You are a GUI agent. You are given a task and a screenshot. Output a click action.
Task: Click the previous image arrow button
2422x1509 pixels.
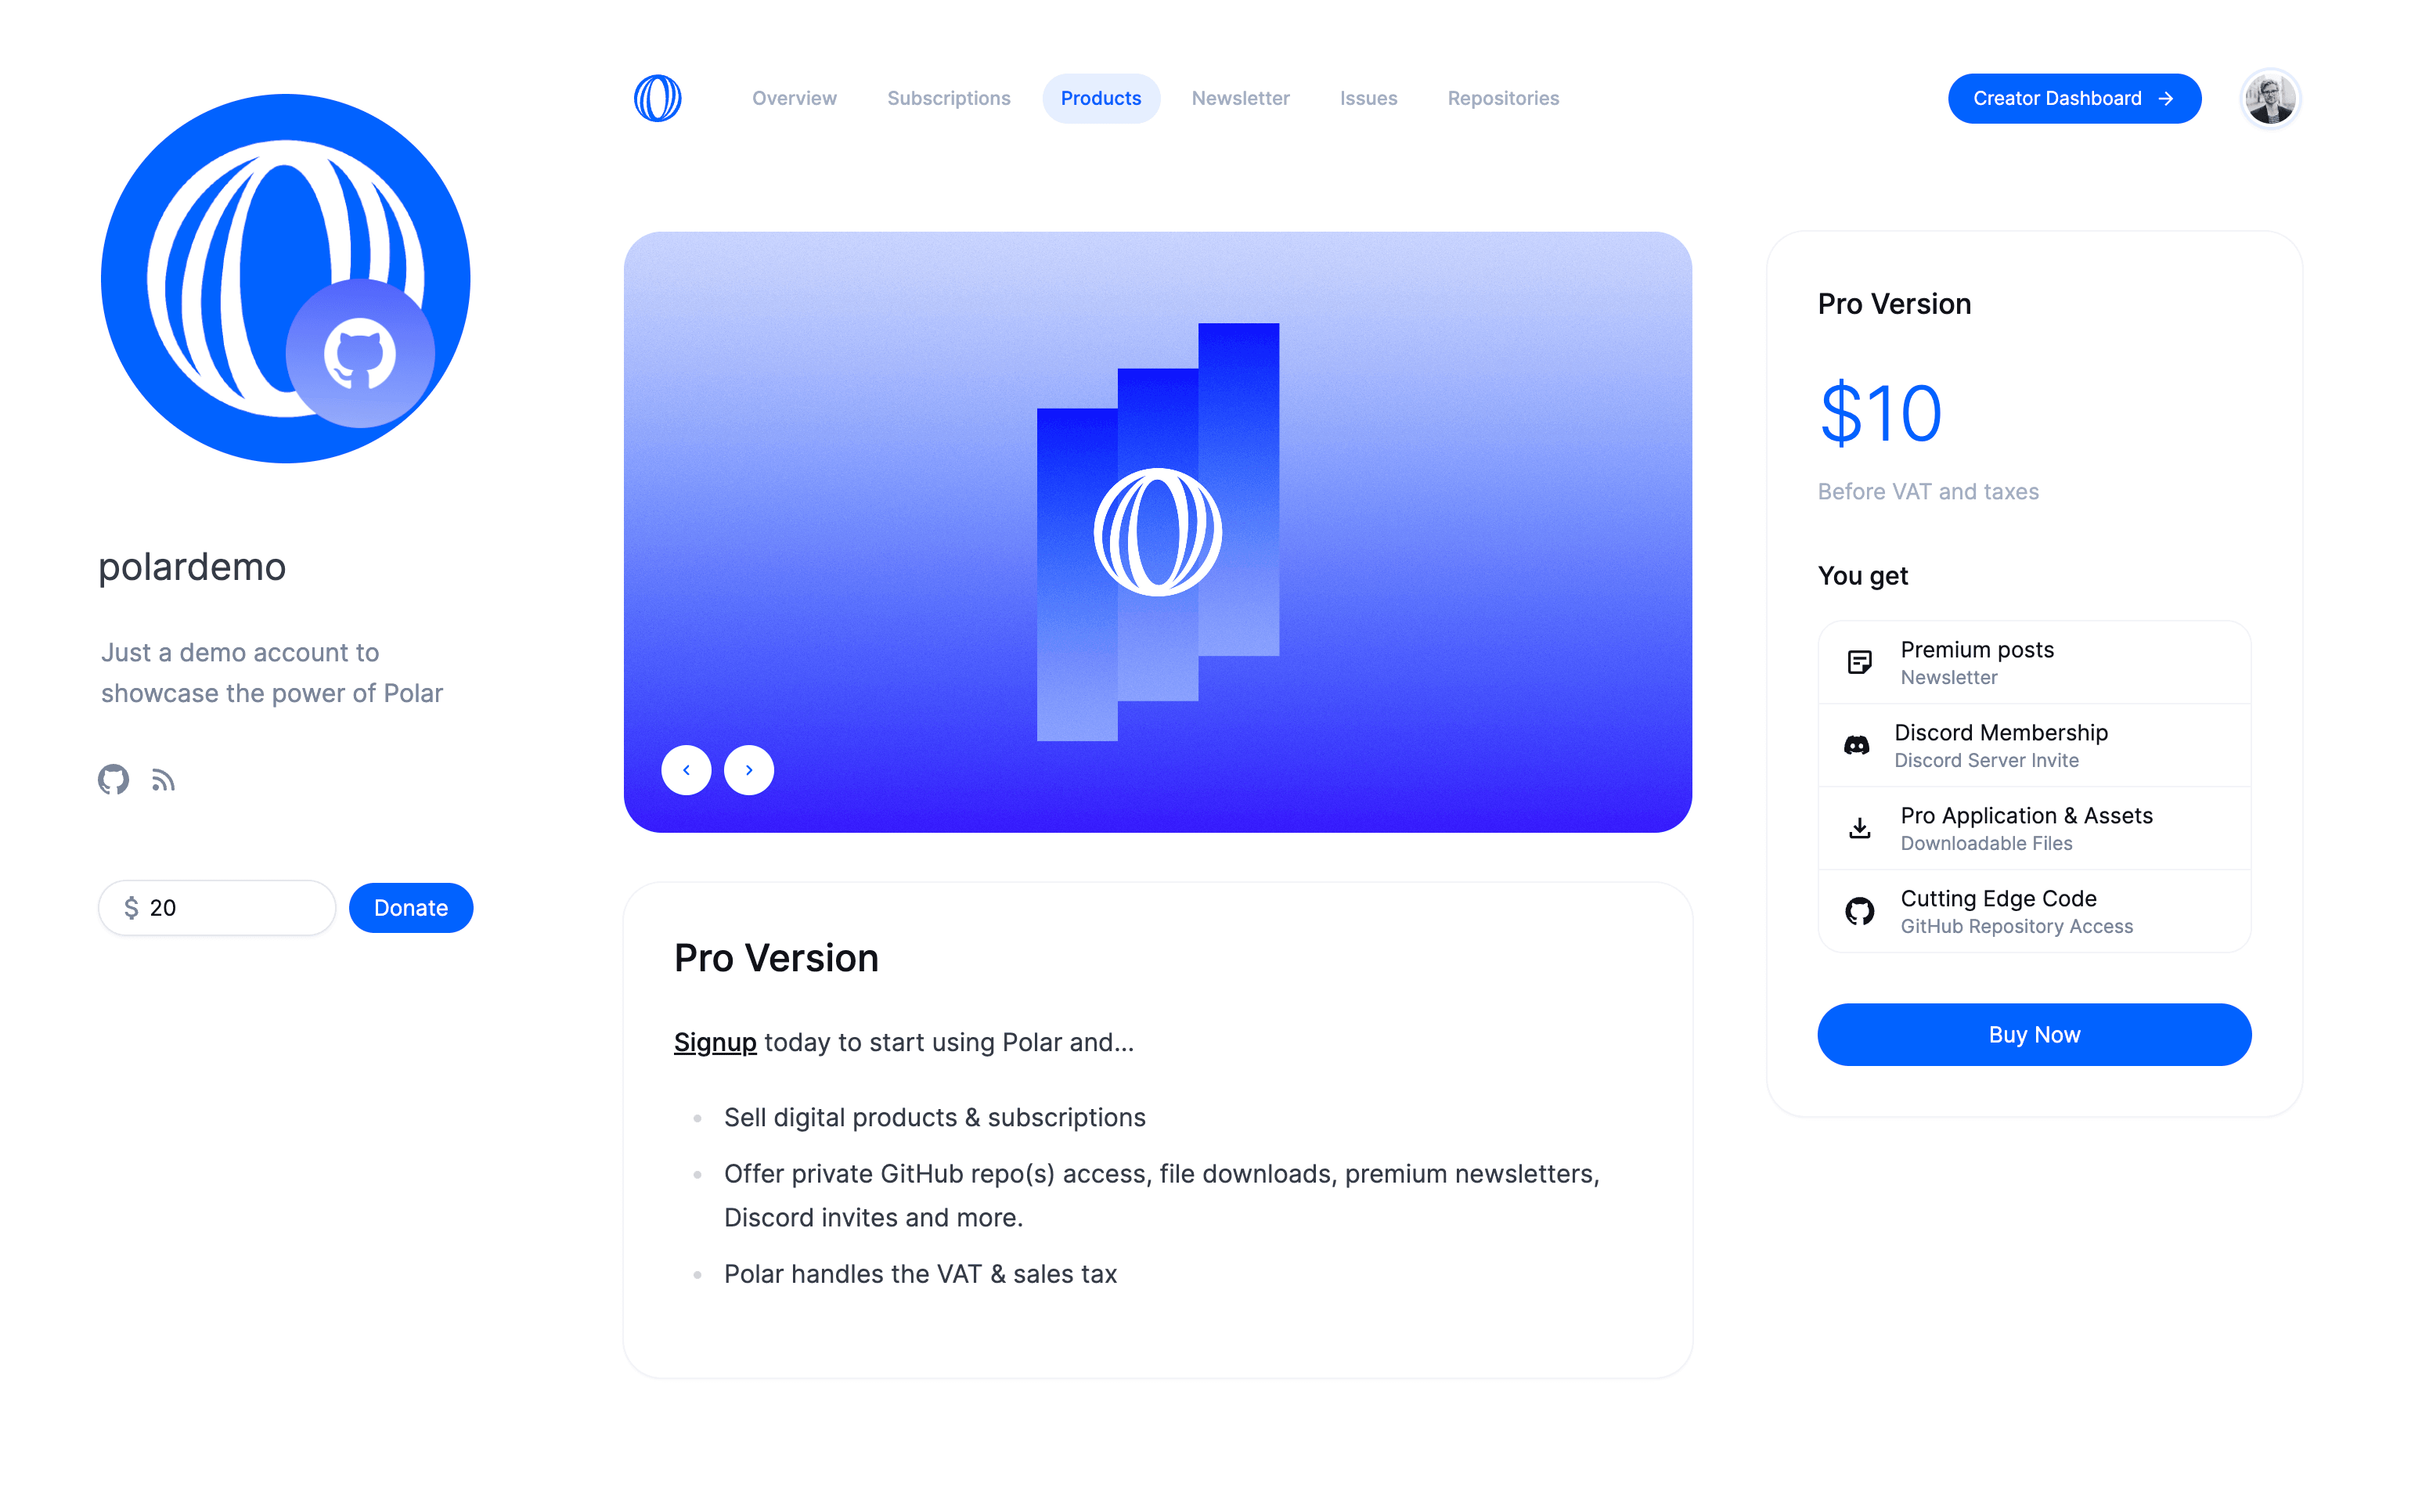tap(687, 769)
